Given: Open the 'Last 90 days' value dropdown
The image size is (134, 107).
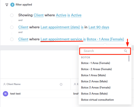Looking at the screenshot, I should [99, 27].
